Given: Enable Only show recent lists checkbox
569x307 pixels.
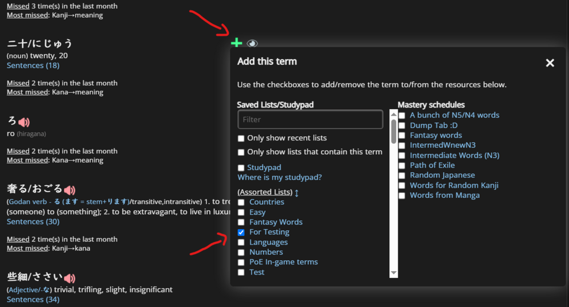Looking at the screenshot, I should click(x=241, y=138).
